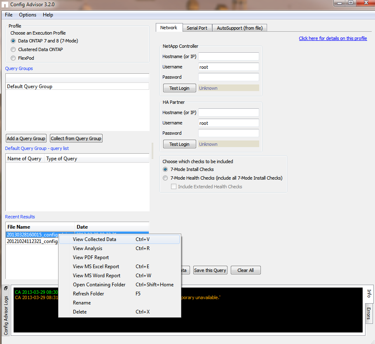This screenshot has width=375, height=344.
Task: Click HA Partner Hostname (or IP) field
Action: coord(229,112)
